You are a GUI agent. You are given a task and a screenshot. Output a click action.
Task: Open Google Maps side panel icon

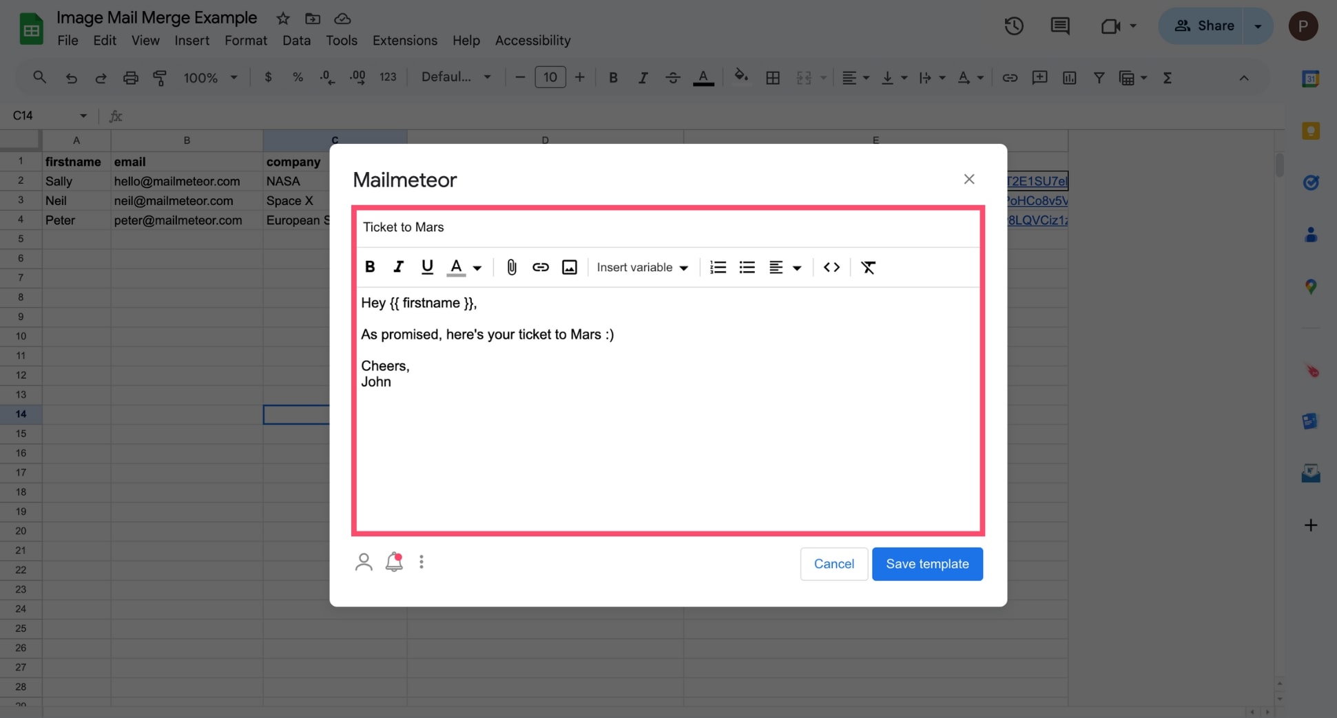click(x=1311, y=287)
